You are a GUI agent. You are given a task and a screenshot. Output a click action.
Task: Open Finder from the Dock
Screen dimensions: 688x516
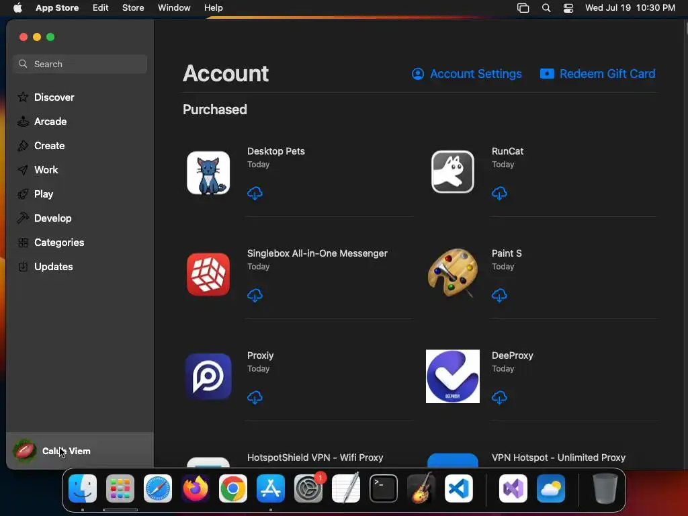83,488
